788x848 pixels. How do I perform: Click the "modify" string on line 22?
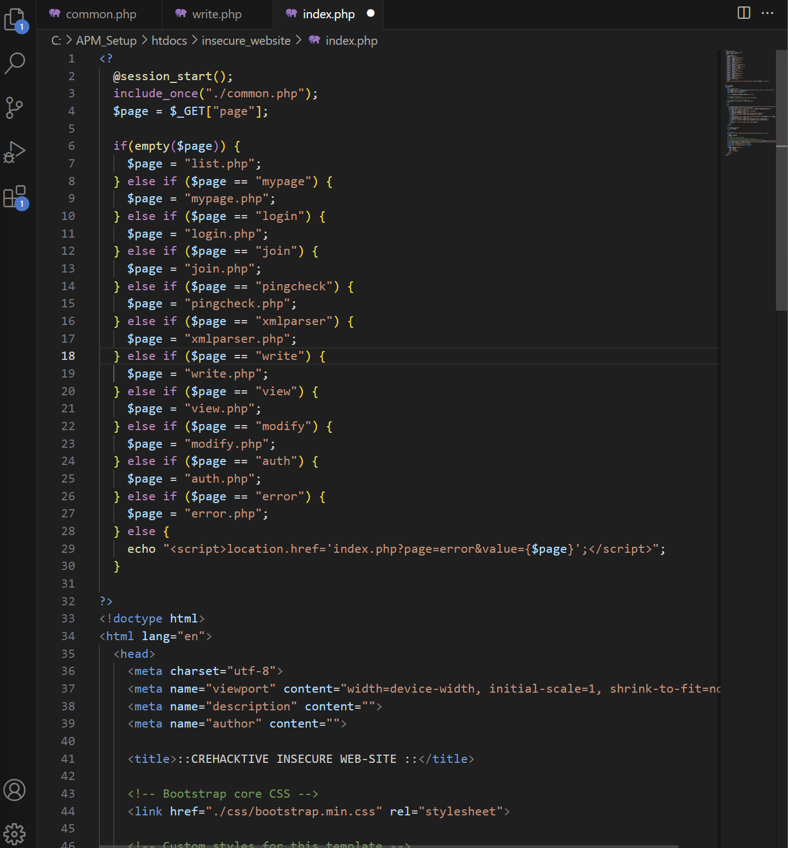tap(283, 426)
